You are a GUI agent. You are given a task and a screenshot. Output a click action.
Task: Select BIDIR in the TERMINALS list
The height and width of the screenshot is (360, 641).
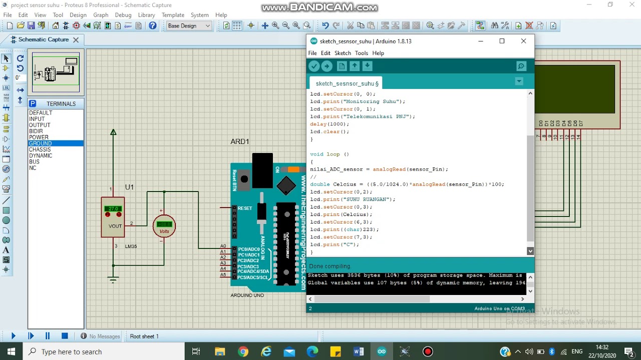click(x=36, y=131)
